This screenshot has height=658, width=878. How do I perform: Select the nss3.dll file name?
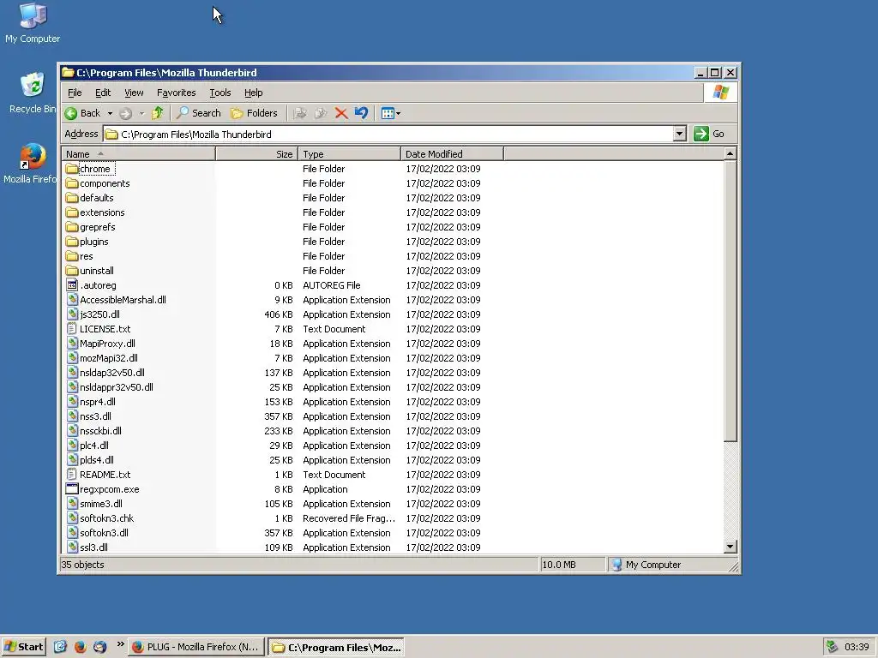95,416
